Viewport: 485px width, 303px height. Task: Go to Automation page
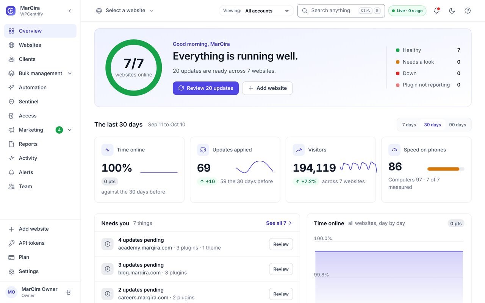coord(40,87)
